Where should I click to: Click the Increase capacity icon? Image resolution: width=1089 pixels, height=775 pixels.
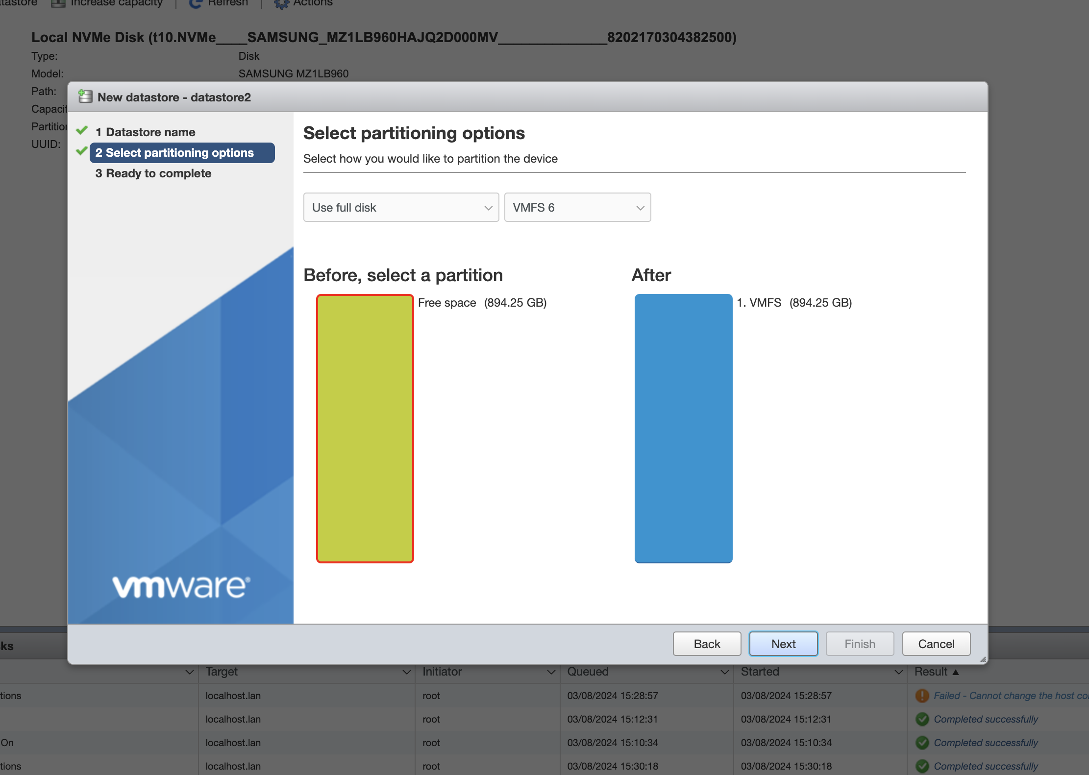tap(58, 3)
